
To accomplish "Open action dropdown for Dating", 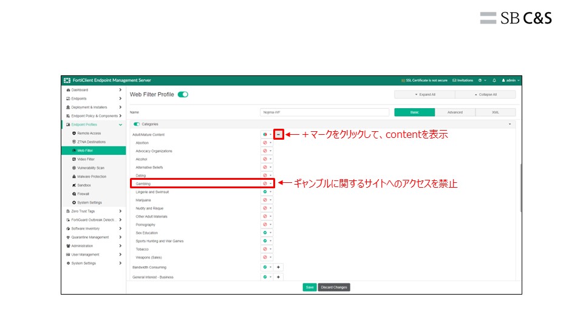I will [267, 176].
